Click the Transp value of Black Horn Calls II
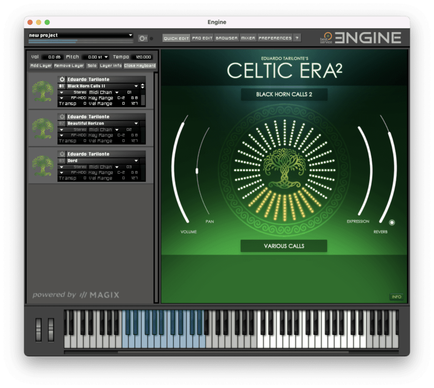434x388 pixels. 85,103
